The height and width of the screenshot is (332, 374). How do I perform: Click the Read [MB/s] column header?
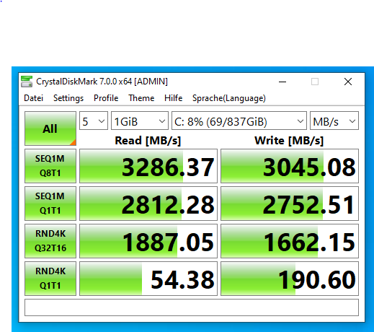tap(148, 141)
